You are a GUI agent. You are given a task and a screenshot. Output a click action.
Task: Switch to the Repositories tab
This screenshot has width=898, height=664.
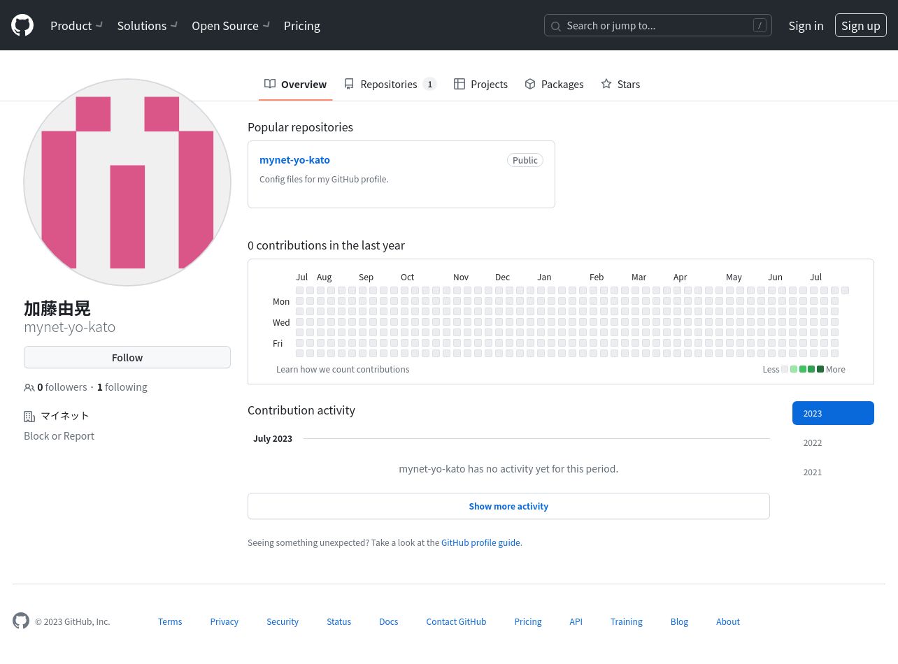point(390,84)
